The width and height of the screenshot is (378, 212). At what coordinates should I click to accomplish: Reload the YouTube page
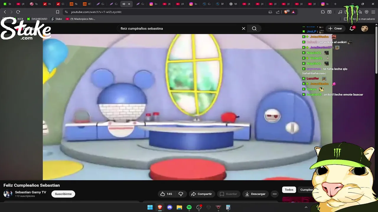click(18, 12)
